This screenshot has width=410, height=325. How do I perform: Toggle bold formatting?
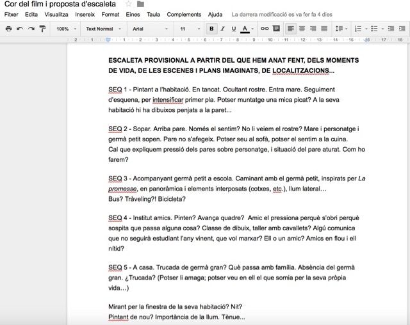[x=211, y=29]
